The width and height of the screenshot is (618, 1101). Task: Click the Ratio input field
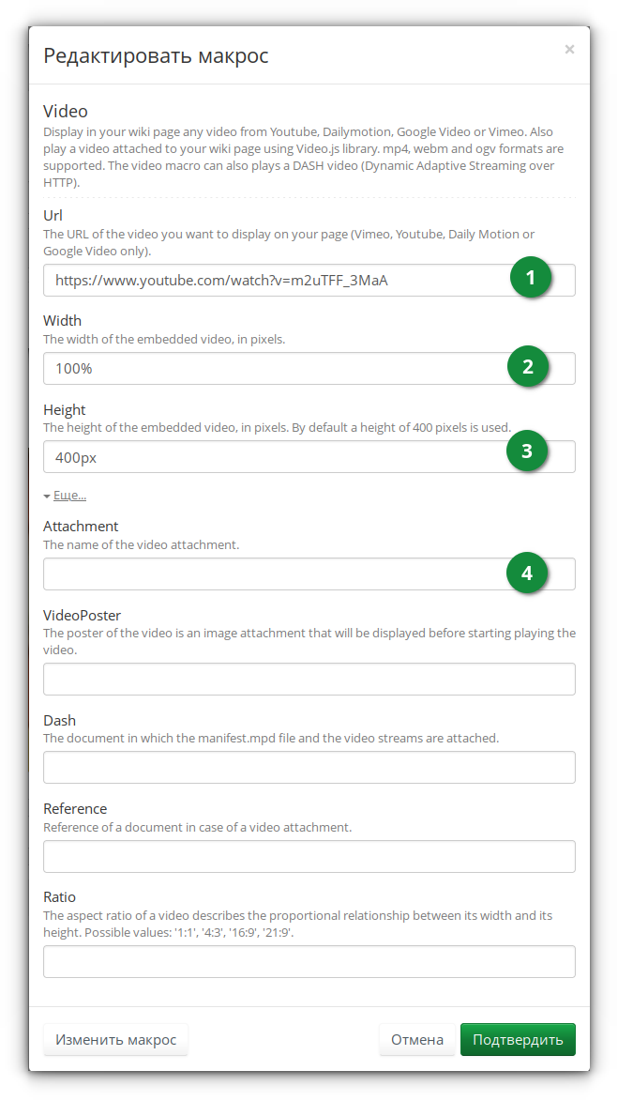tap(309, 961)
